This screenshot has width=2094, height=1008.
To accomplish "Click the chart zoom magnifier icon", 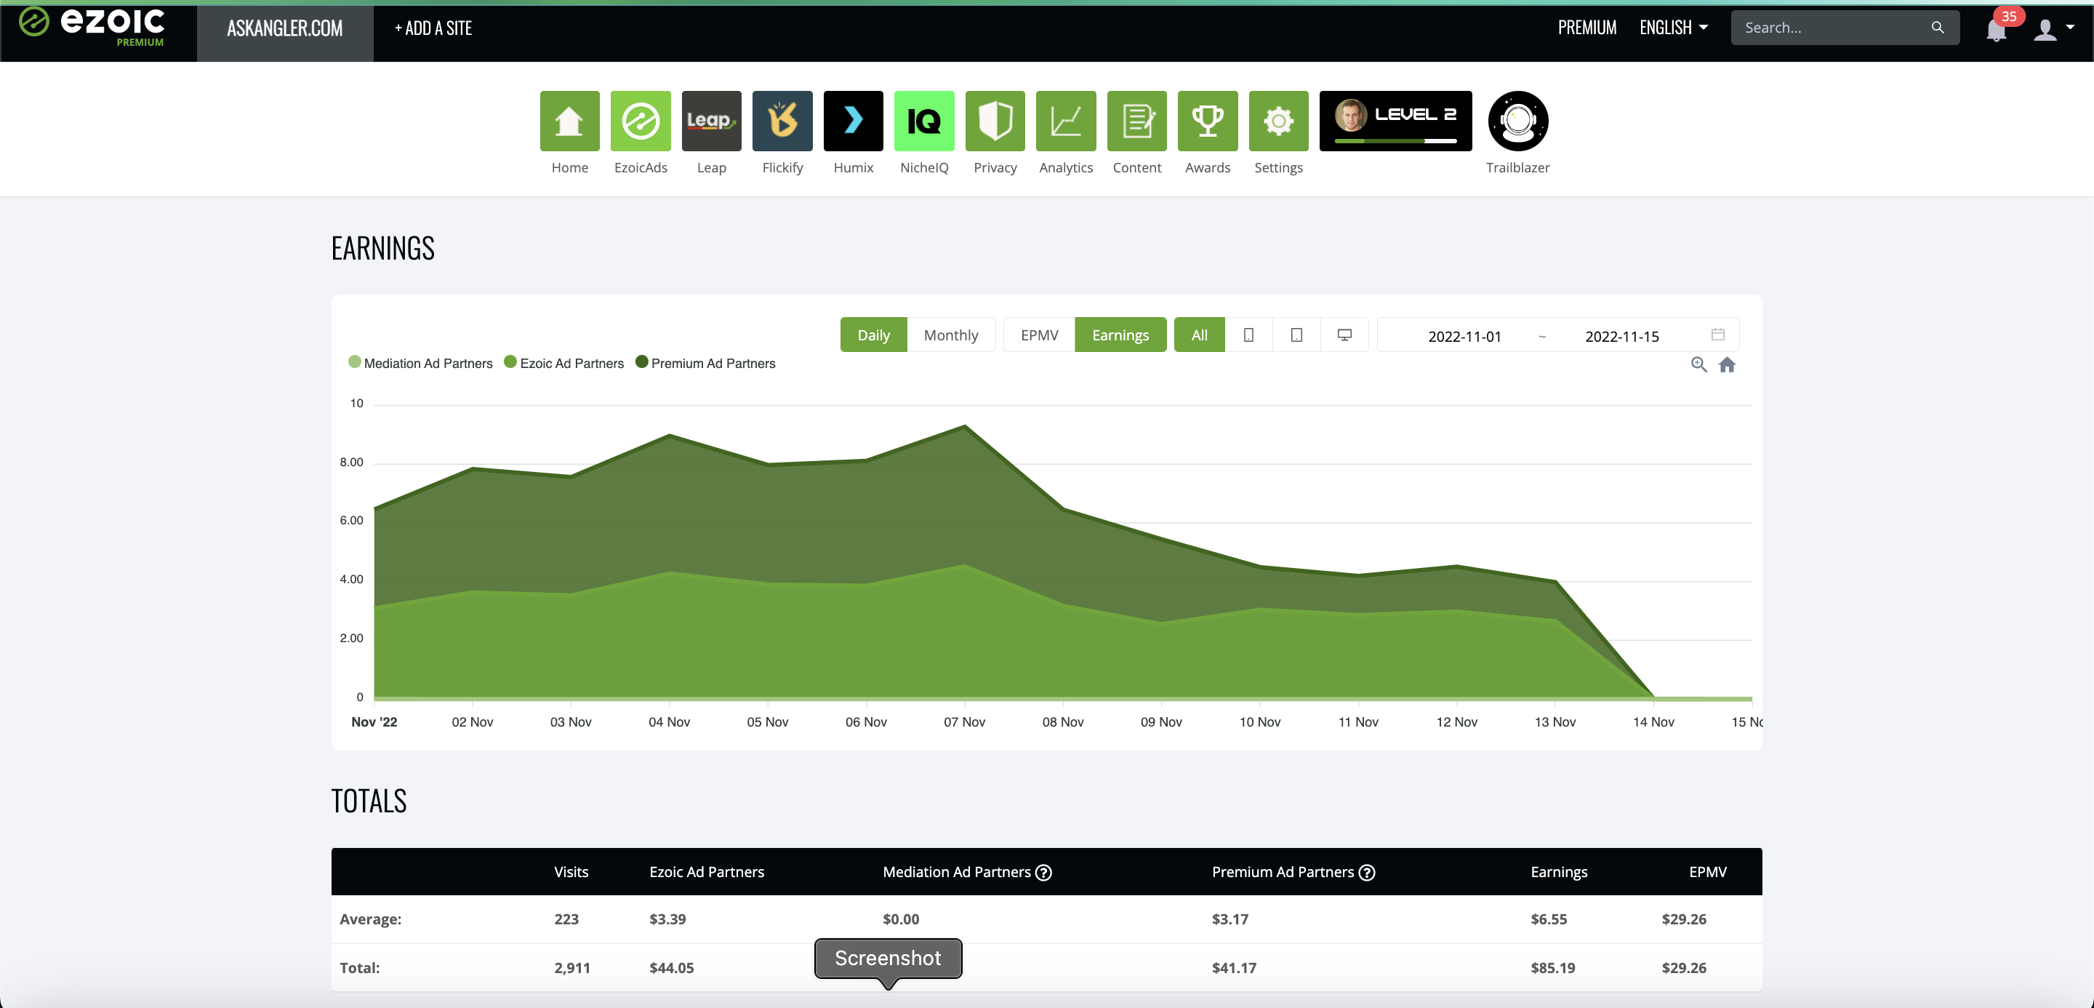I will pyautogui.click(x=1698, y=364).
